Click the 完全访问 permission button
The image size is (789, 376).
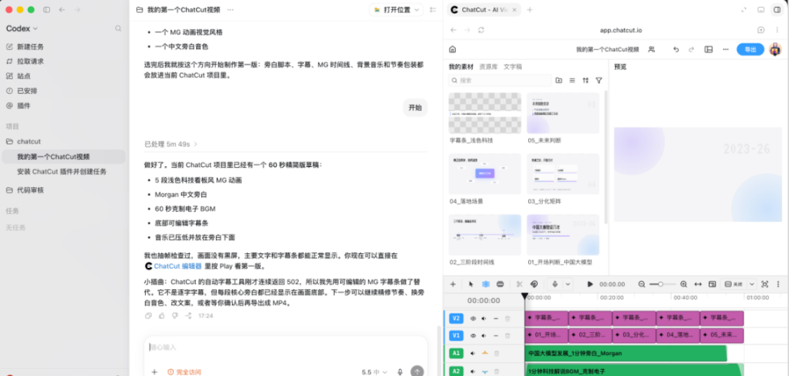point(184,372)
